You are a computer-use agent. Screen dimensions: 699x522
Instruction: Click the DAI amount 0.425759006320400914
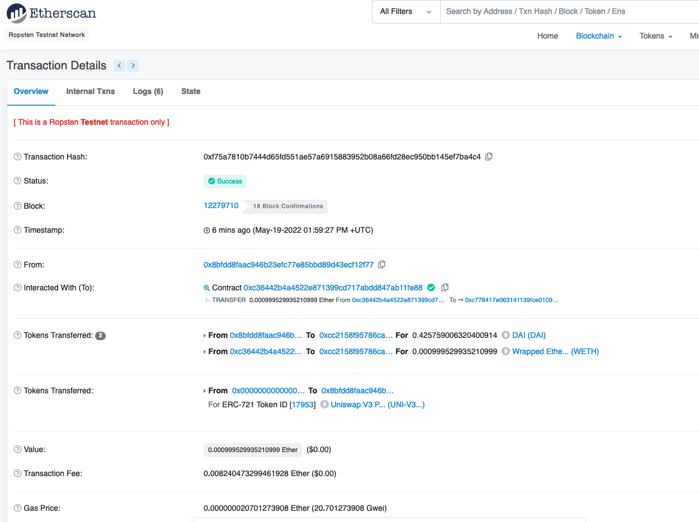tap(455, 335)
